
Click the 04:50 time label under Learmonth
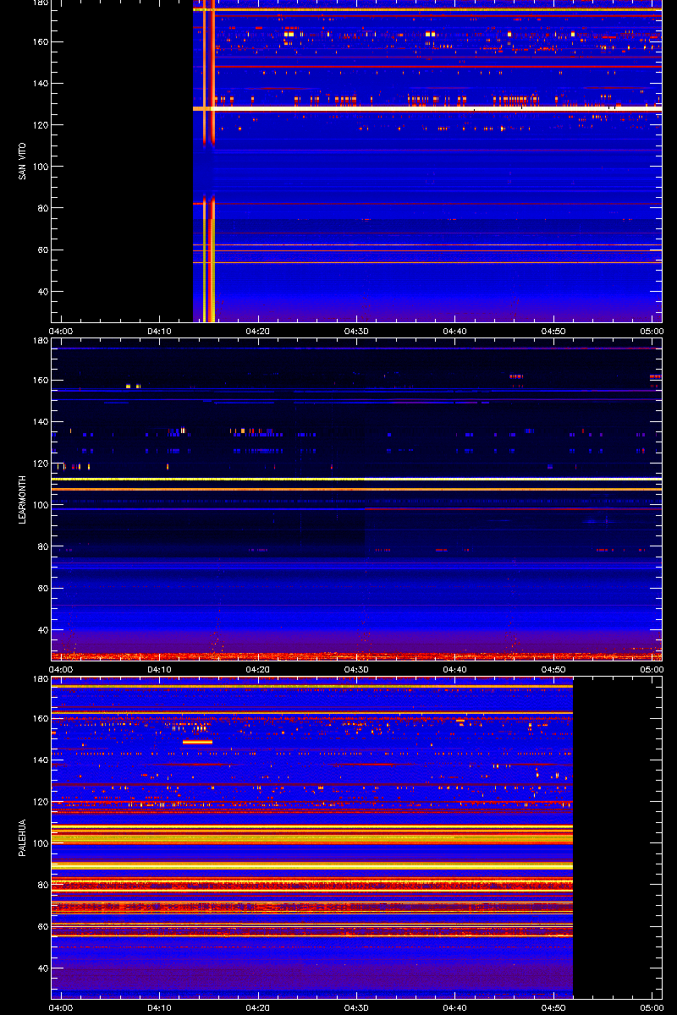click(x=555, y=670)
